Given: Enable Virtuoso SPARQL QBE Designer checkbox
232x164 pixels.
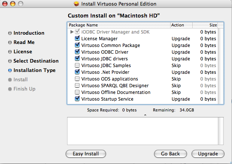Looking at the screenshot, I should pos(77,85).
